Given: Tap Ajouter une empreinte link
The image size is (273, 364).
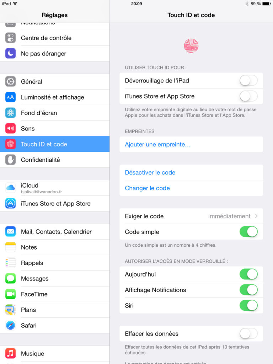Looking at the screenshot, I should pos(157,144).
